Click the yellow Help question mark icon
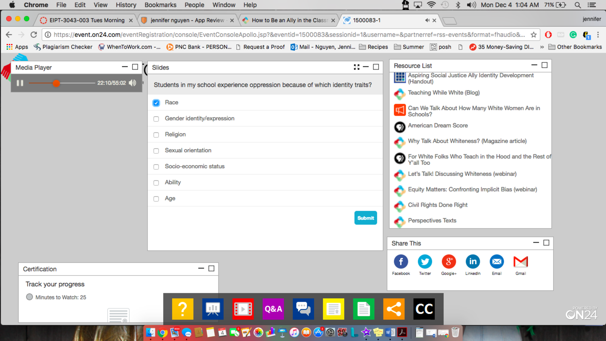The height and width of the screenshot is (341, 606). tap(183, 309)
